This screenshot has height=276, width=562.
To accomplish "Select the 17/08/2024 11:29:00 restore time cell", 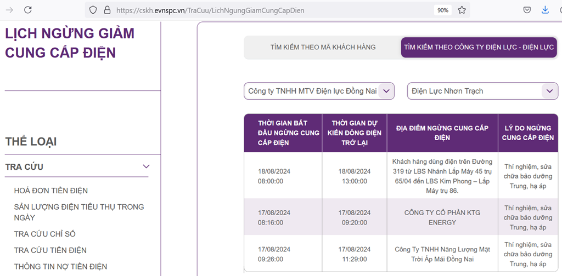I will pyautogui.click(x=355, y=254).
